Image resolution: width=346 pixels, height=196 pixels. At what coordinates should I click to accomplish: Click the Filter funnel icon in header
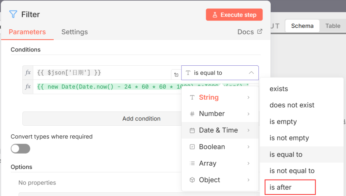pyautogui.click(x=13, y=14)
